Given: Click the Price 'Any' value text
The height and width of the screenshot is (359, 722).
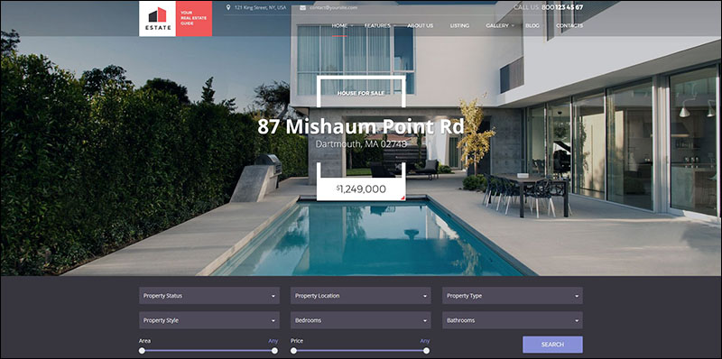Looking at the screenshot, I should click(424, 341).
